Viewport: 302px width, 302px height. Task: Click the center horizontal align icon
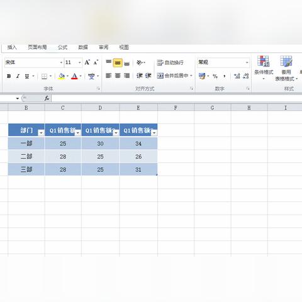tap(118, 75)
